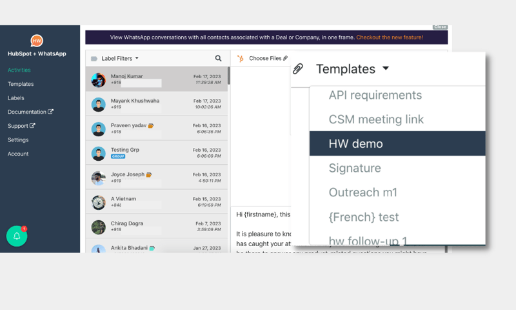Viewport: 516px width, 310px height.
Task: Collapse the Templates dropdown
Action: (x=352, y=69)
